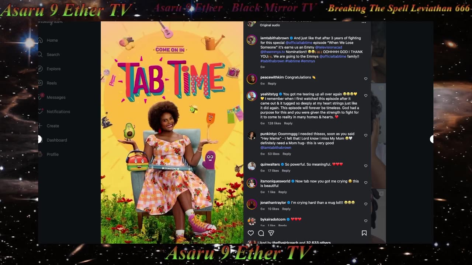The image size is (472, 265).
Task: Go to previous post with left arrow
Action: (x=39, y=139)
